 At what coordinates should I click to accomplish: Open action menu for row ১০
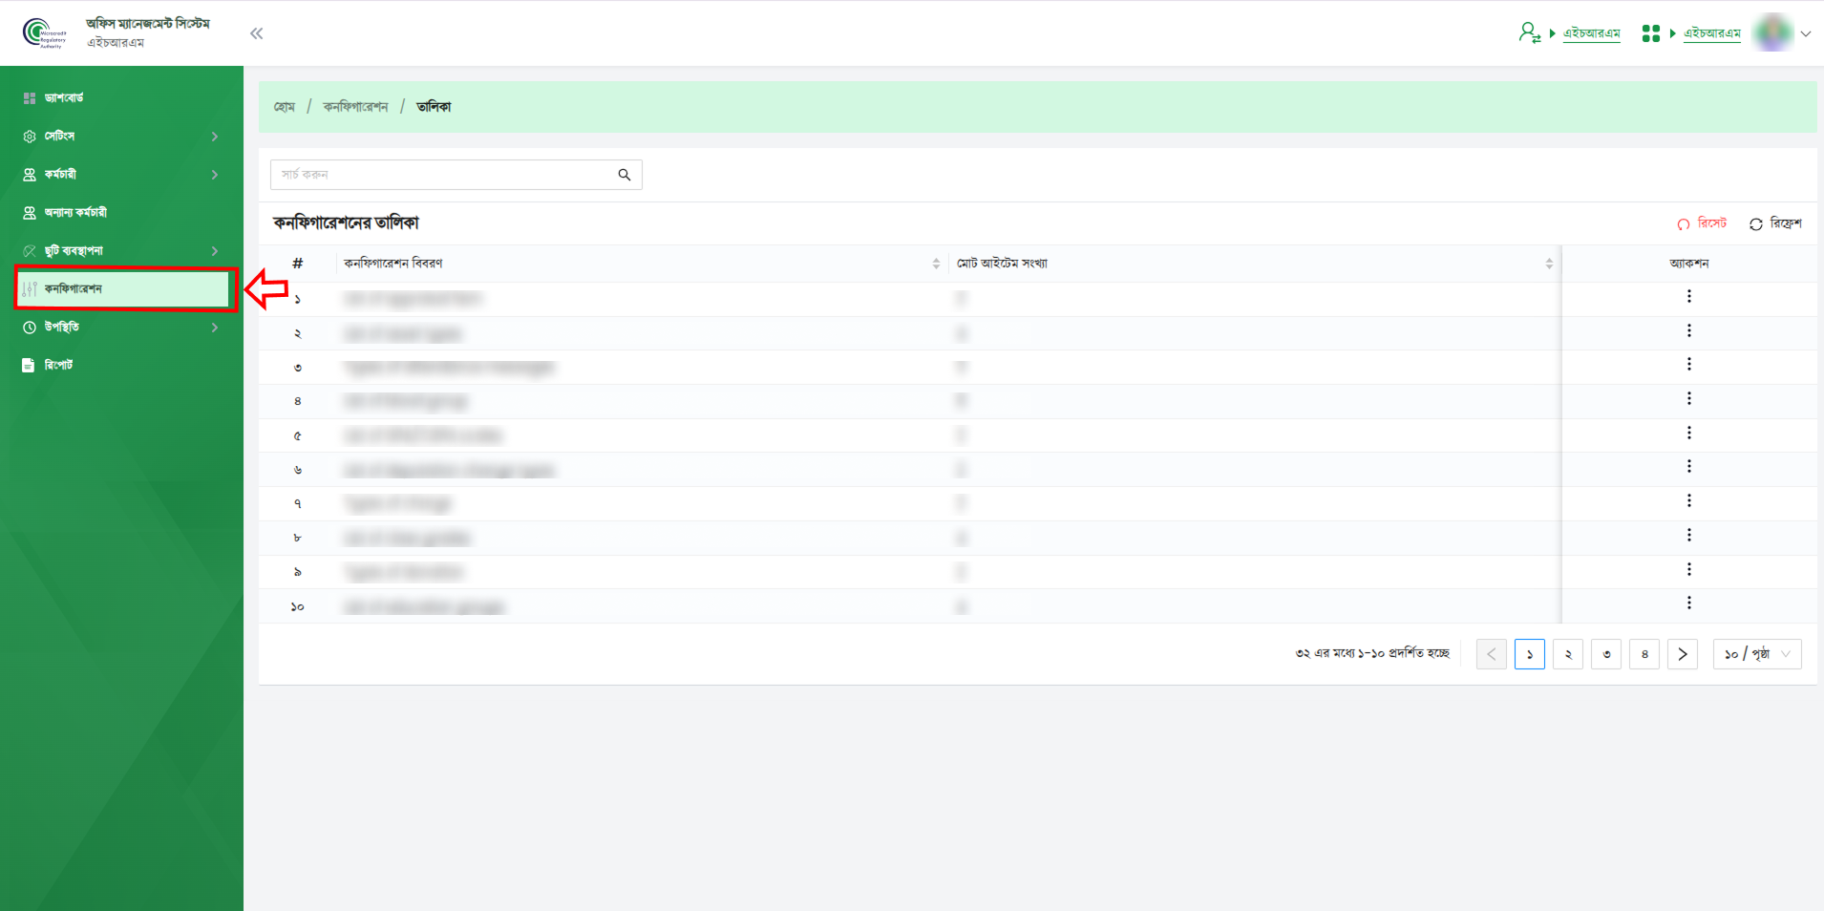tap(1689, 604)
